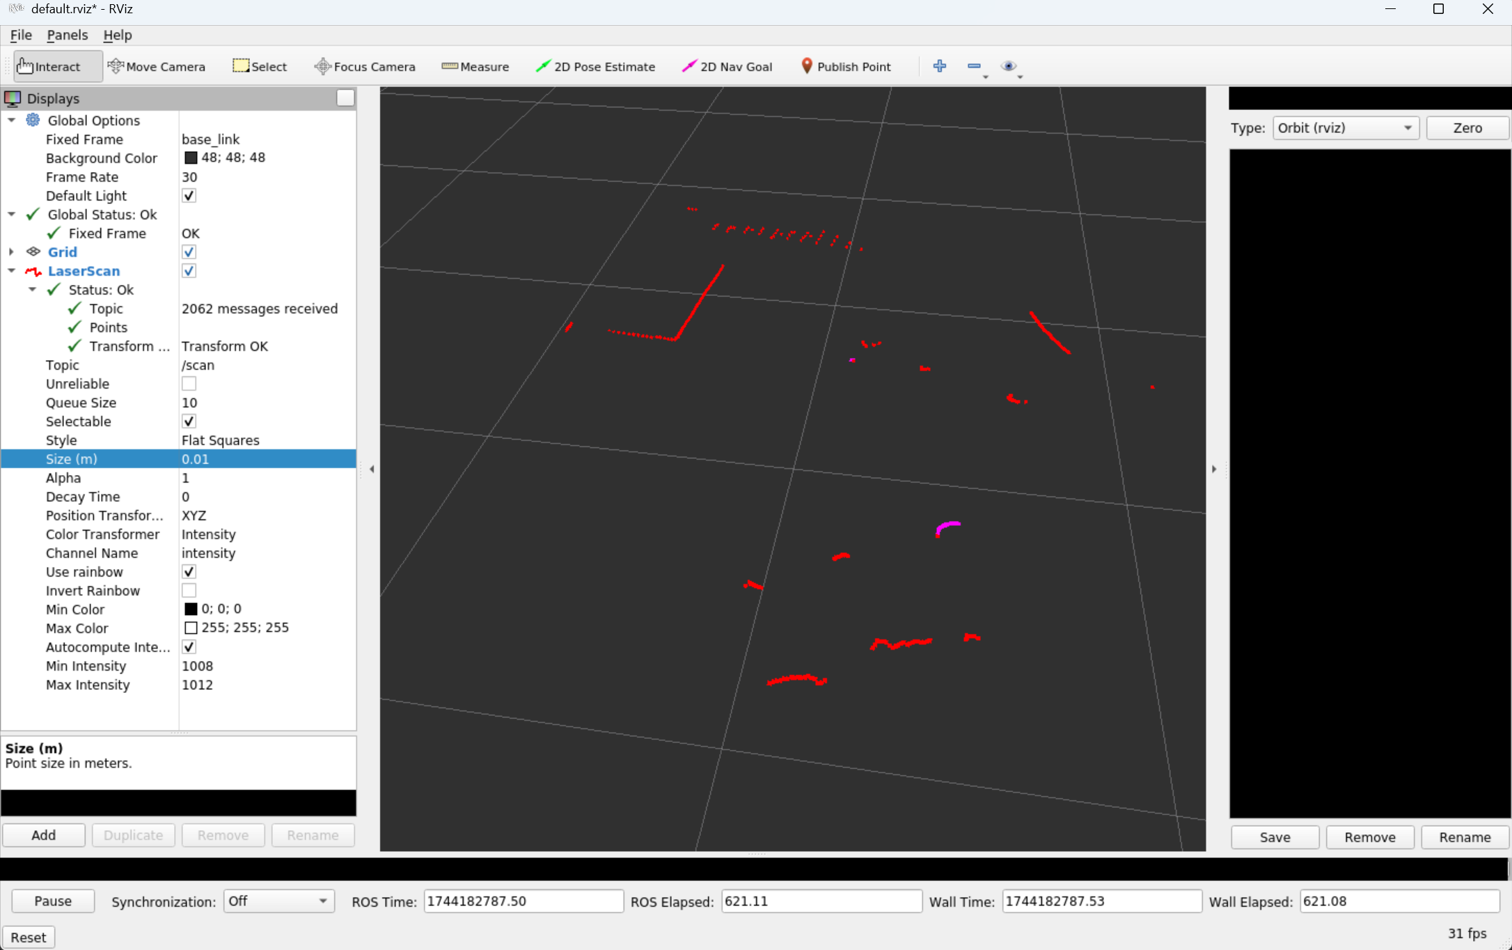The width and height of the screenshot is (1512, 950).
Task: Activate the Move Camera tool
Action: coord(157,67)
